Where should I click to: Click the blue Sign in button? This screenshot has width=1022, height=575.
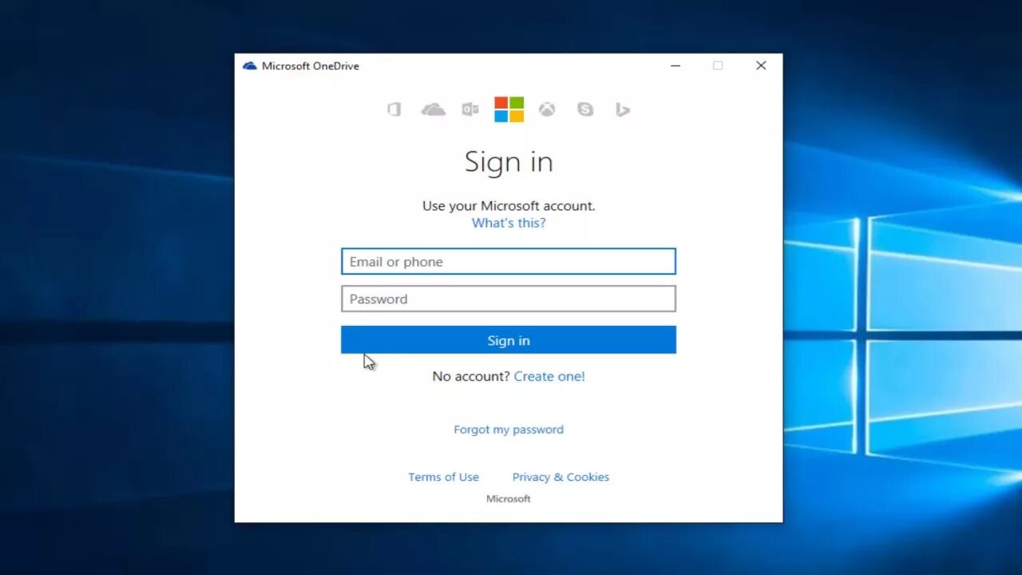click(509, 340)
